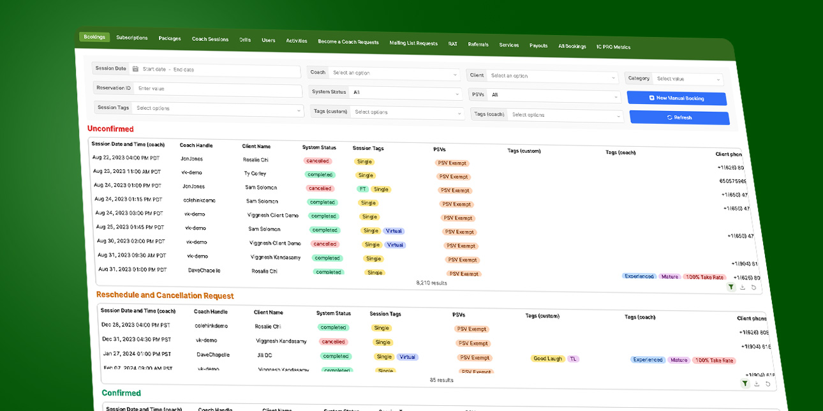Image resolution: width=823 pixels, height=411 pixels.
Task: Open the Coach dropdown
Action: point(394,73)
